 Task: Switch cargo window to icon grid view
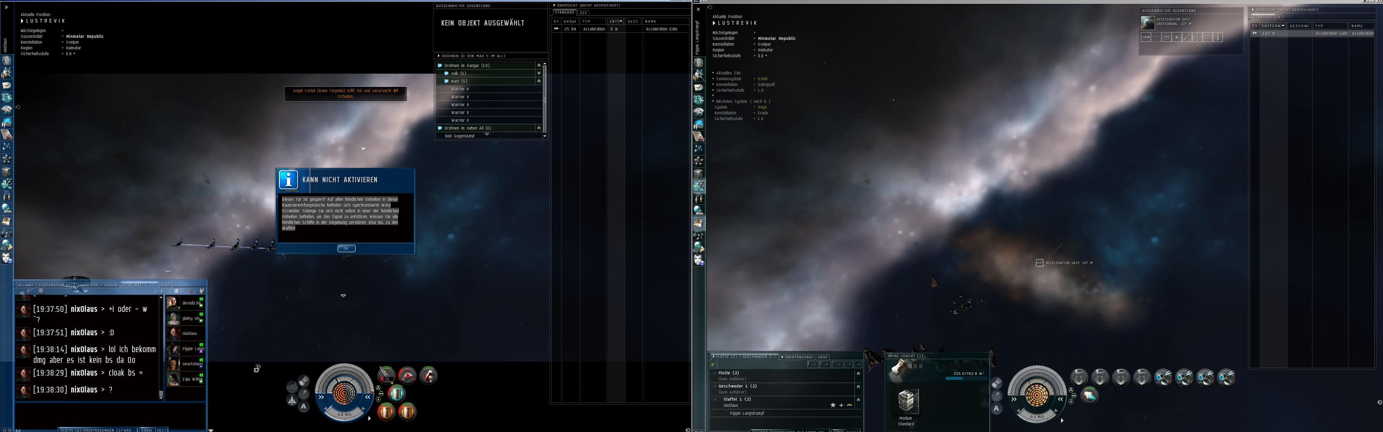pyautogui.click(x=910, y=367)
